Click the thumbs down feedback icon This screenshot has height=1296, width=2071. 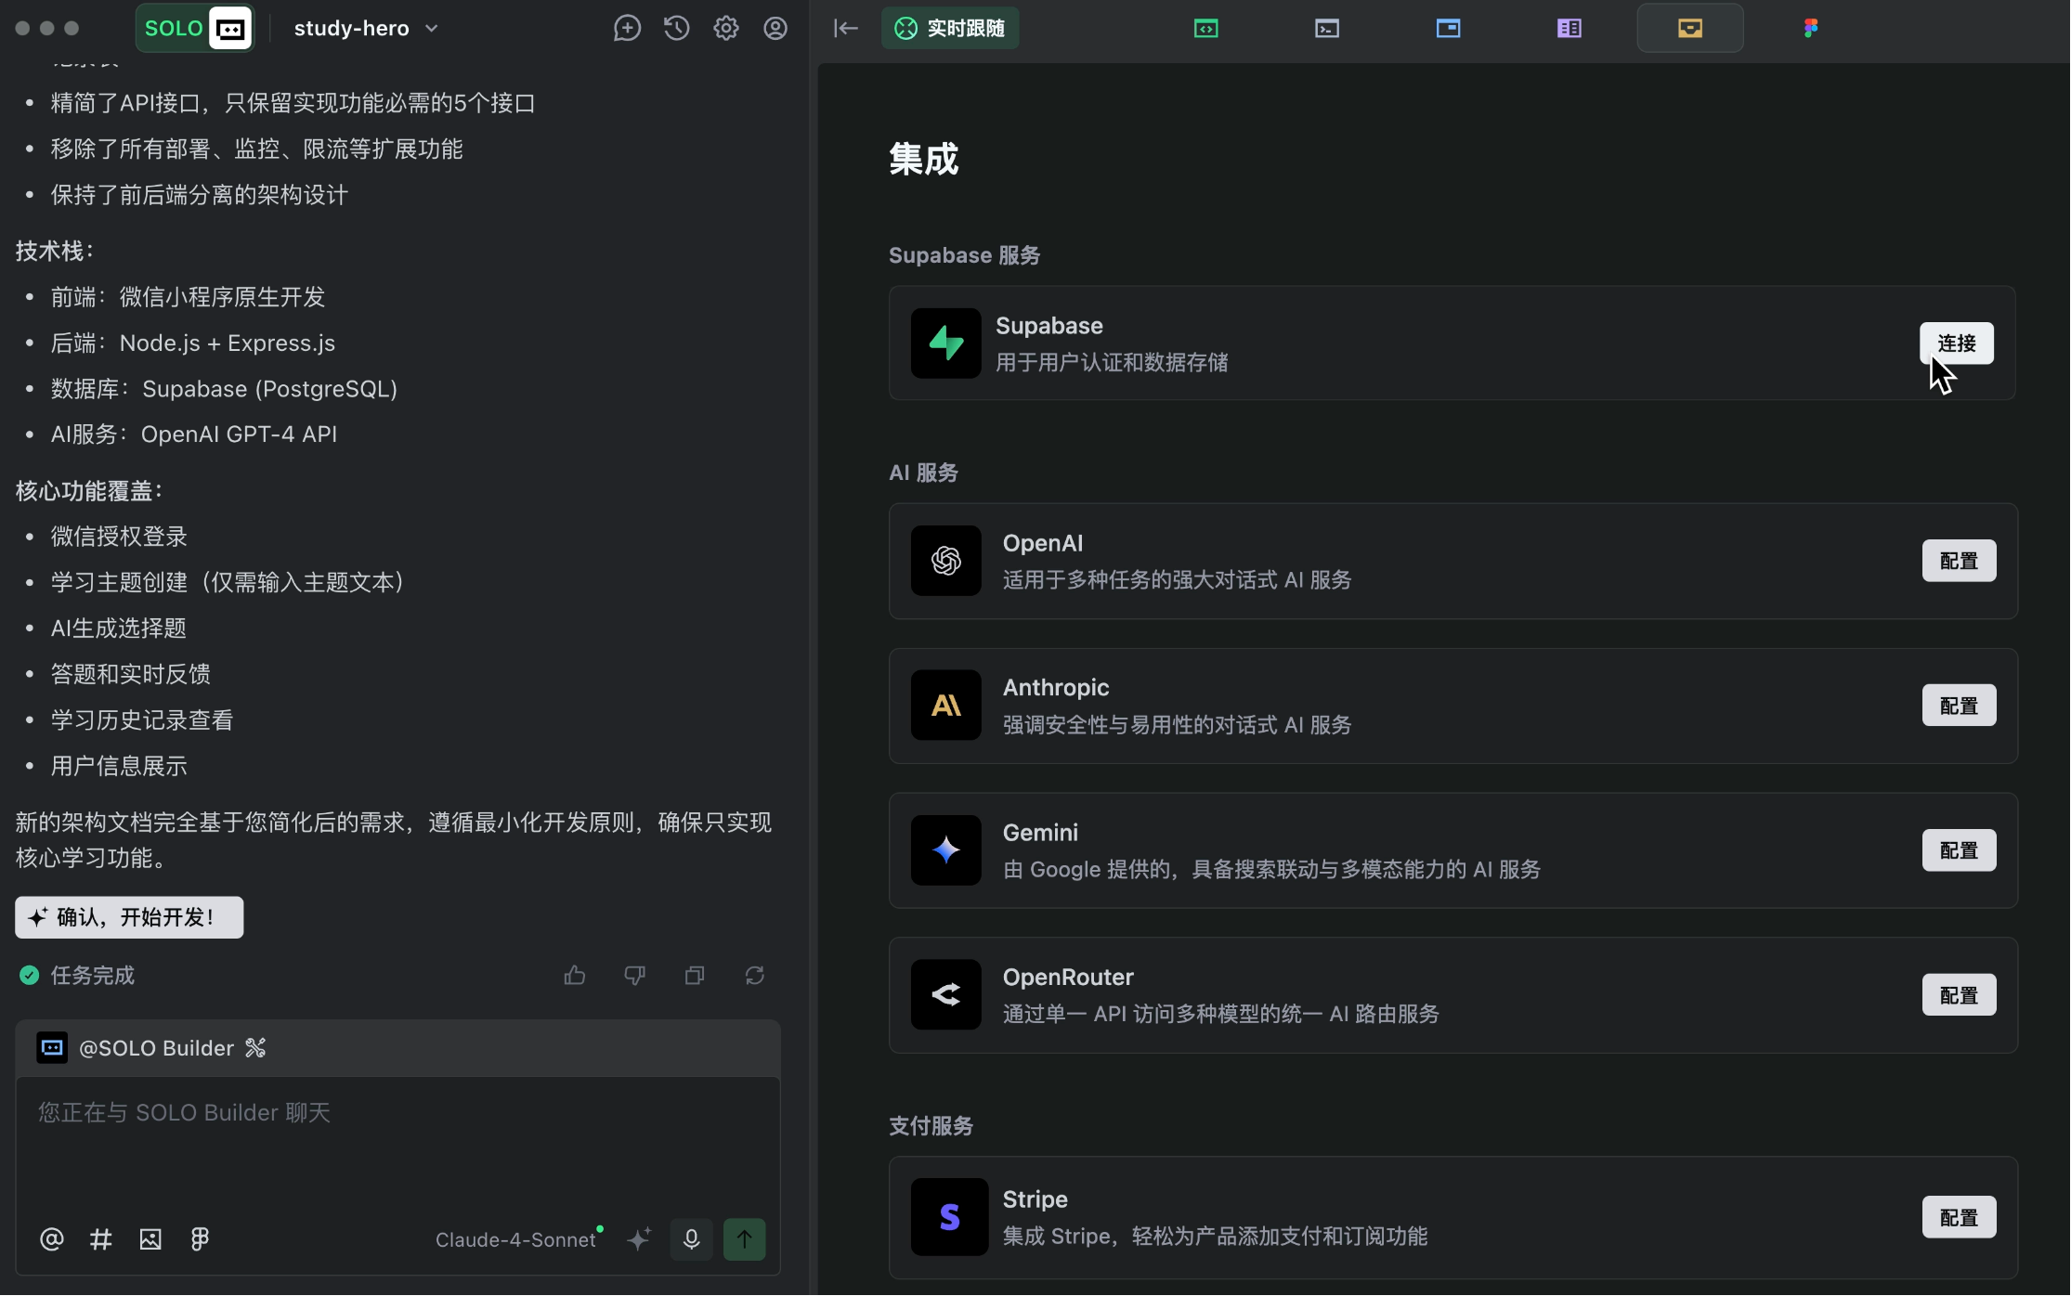[x=634, y=975]
